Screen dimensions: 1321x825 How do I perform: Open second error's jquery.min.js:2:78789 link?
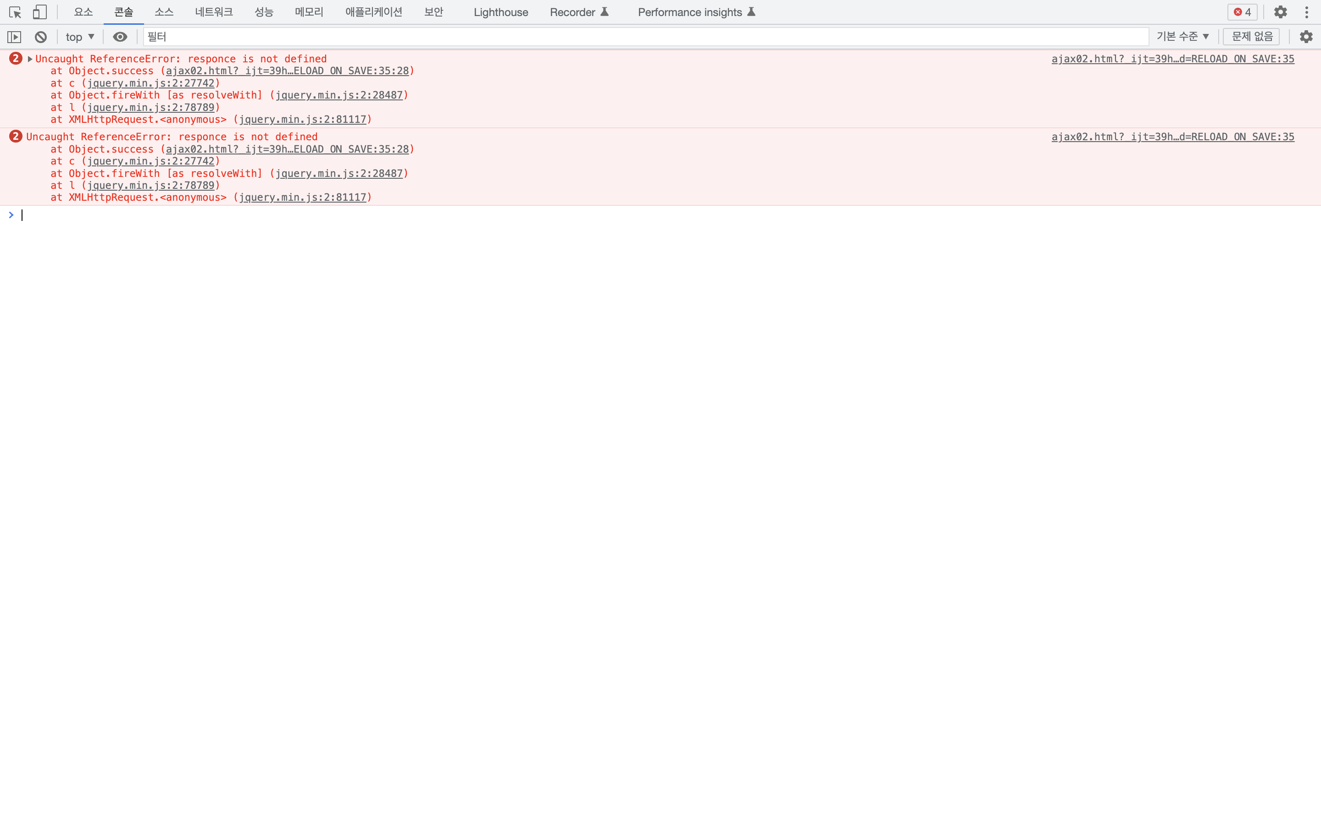click(150, 186)
